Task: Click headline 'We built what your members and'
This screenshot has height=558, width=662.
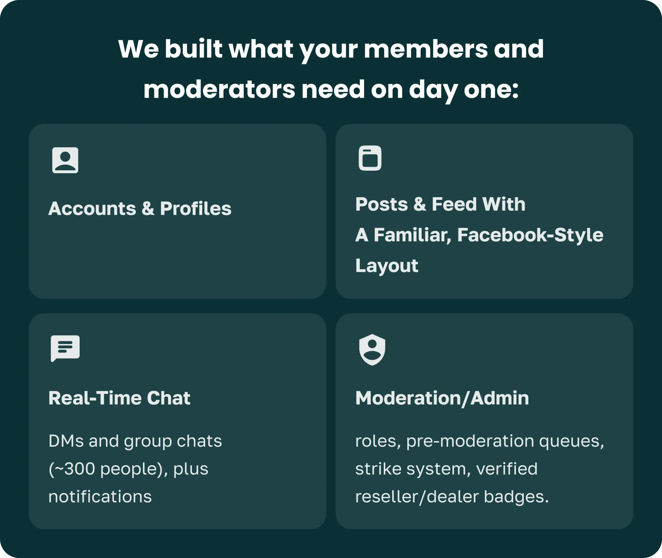Action: [x=331, y=49]
